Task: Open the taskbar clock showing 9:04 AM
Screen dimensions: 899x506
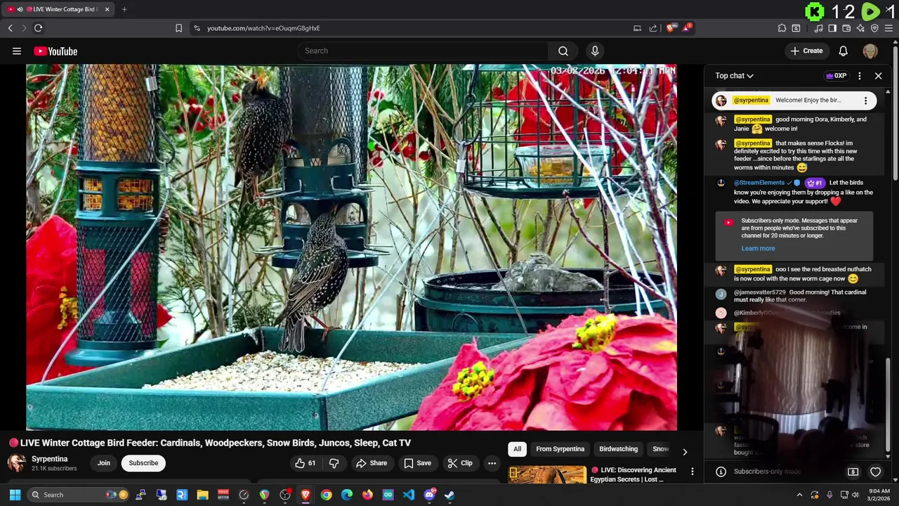Action: click(x=879, y=495)
